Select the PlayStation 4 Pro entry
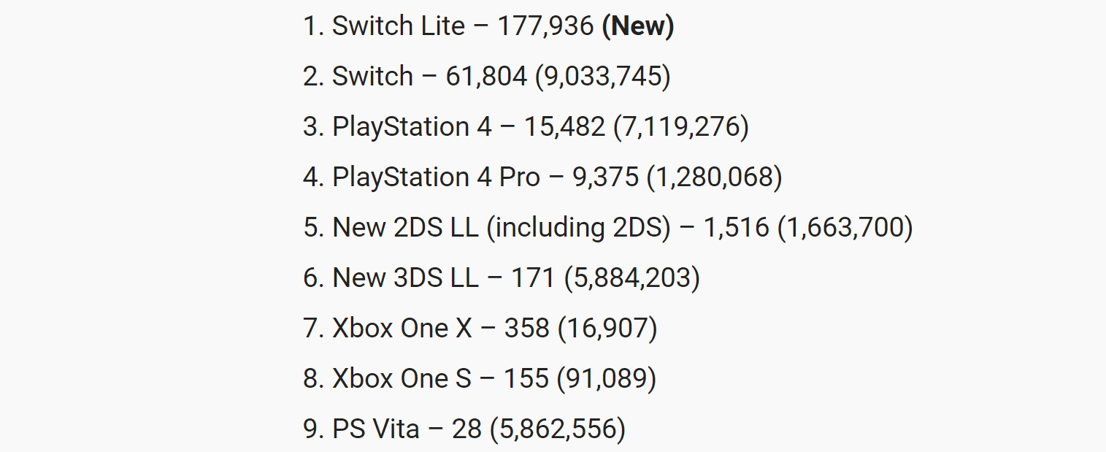Image resolution: width=1106 pixels, height=452 pixels. pos(542,177)
